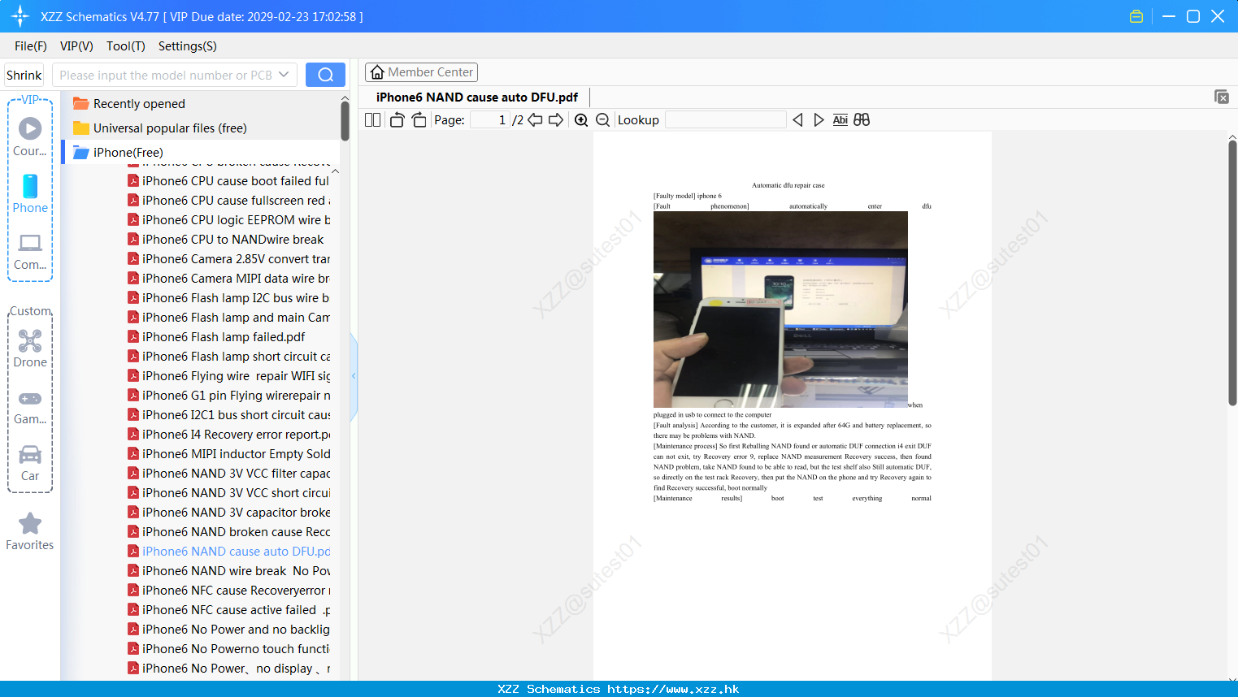Open the Courses play icon in sidebar

point(30,128)
